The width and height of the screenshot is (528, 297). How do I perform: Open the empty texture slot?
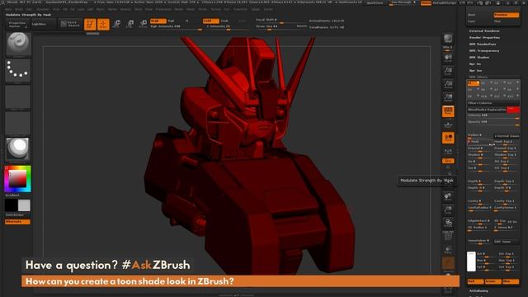[17, 124]
